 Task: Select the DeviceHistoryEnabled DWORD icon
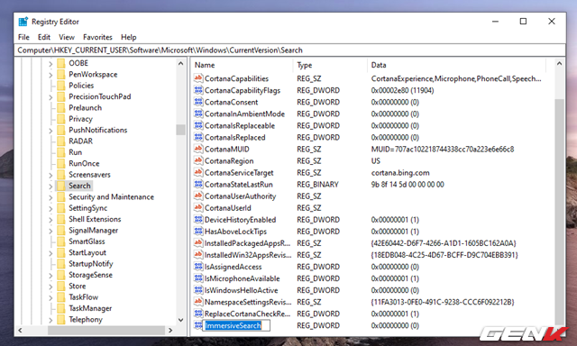tap(198, 220)
